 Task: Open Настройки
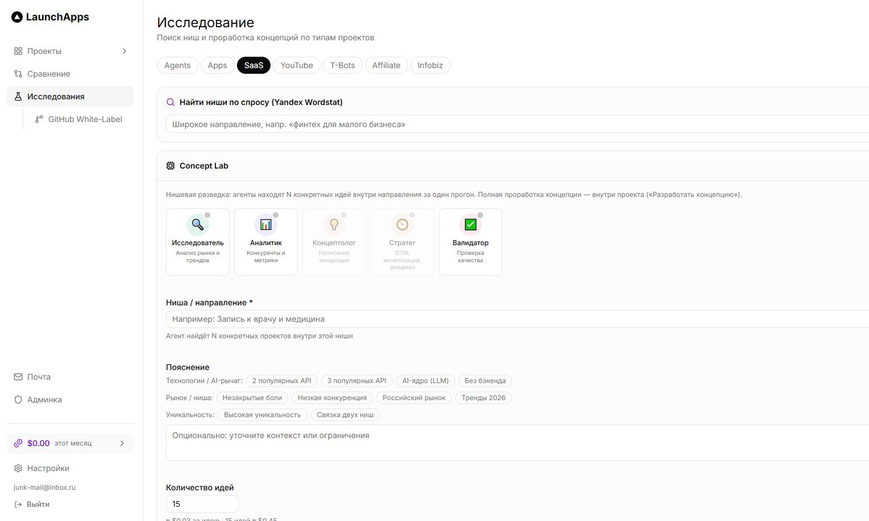(x=70, y=468)
